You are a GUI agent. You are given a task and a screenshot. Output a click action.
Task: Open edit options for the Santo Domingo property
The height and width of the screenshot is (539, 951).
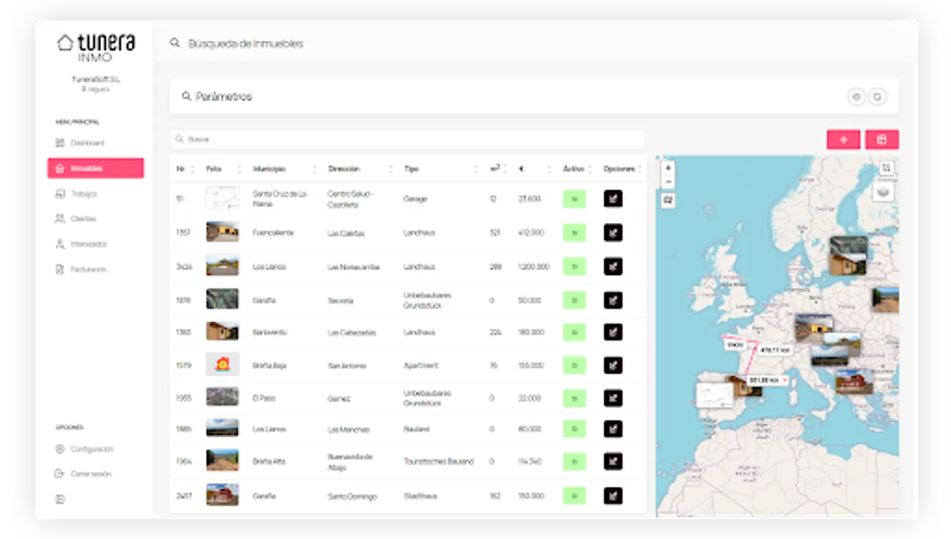[x=613, y=496]
